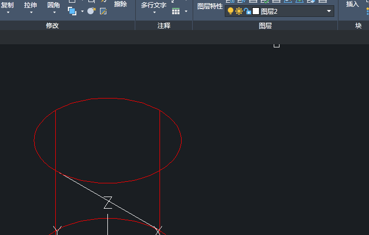Open dropdown arrow beside the array tool
Viewport: 369px width, 235px height.
click(x=82, y=11)
